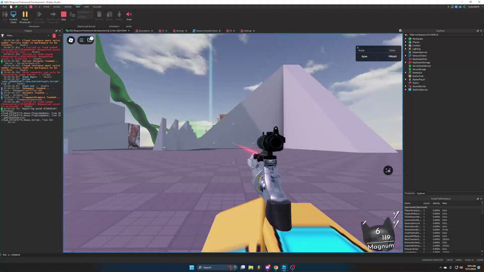Expand the SoundService node in Explorer
Image resolution: width=484 pixels, height=272 pixels.
[406, 86]
